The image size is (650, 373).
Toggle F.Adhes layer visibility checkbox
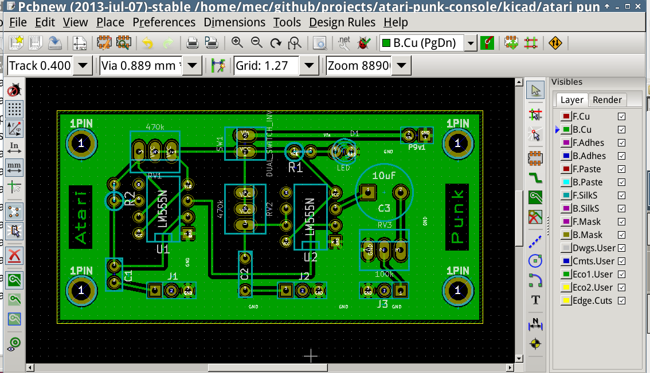tap(621, 142)
